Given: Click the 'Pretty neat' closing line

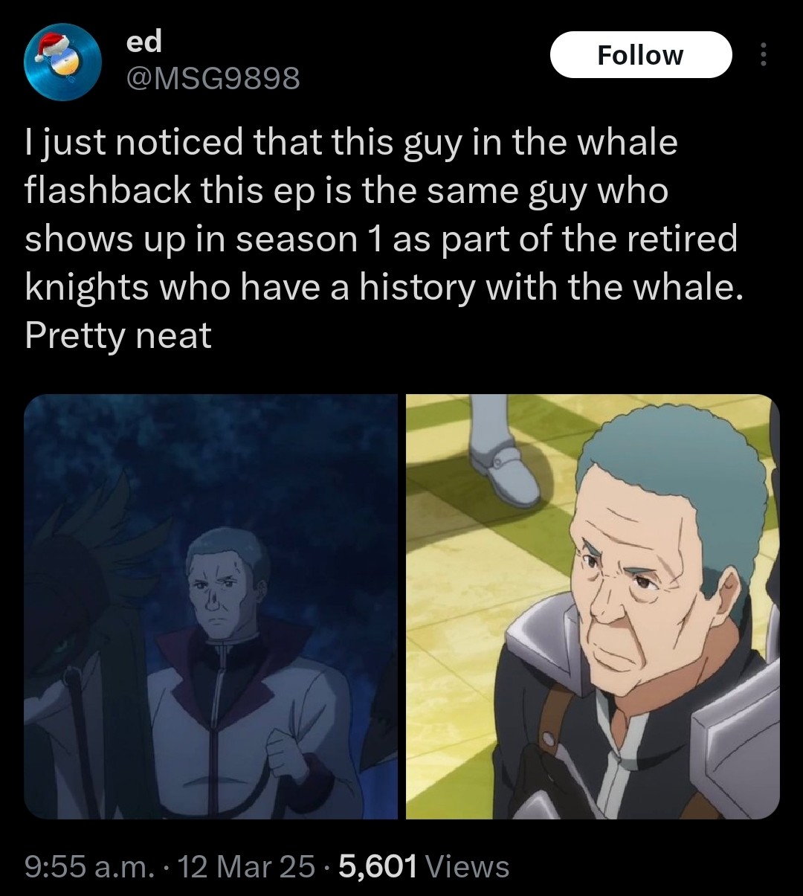Looking at the screenshot, I should [x=118, y=335].
